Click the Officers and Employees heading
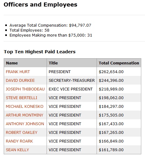 click(x=40, y=5)
